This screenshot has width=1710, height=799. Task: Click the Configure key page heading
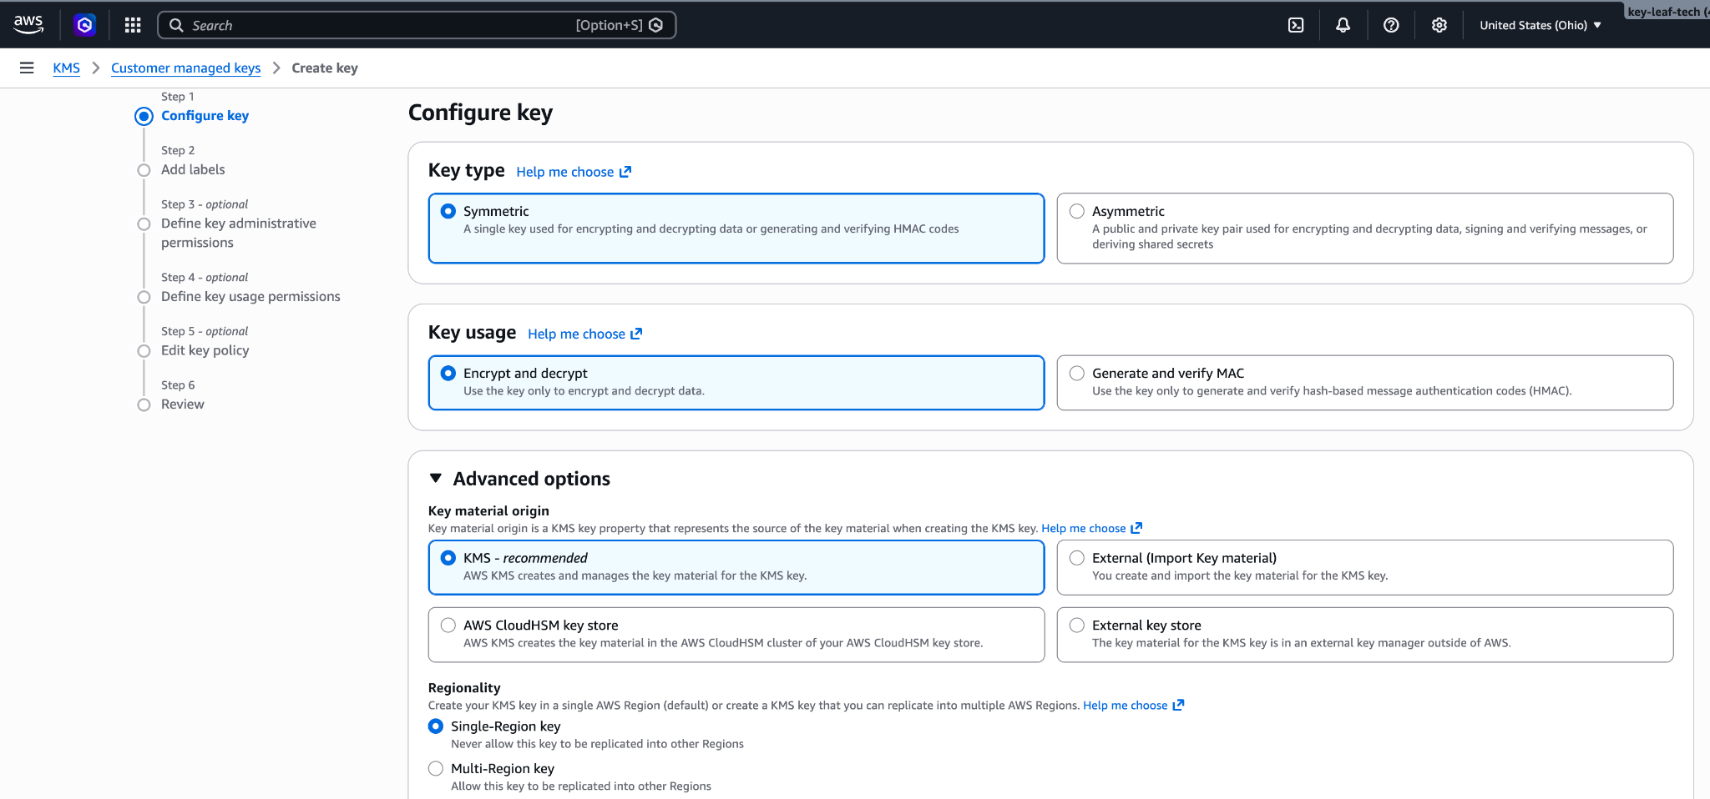[480, 113]
